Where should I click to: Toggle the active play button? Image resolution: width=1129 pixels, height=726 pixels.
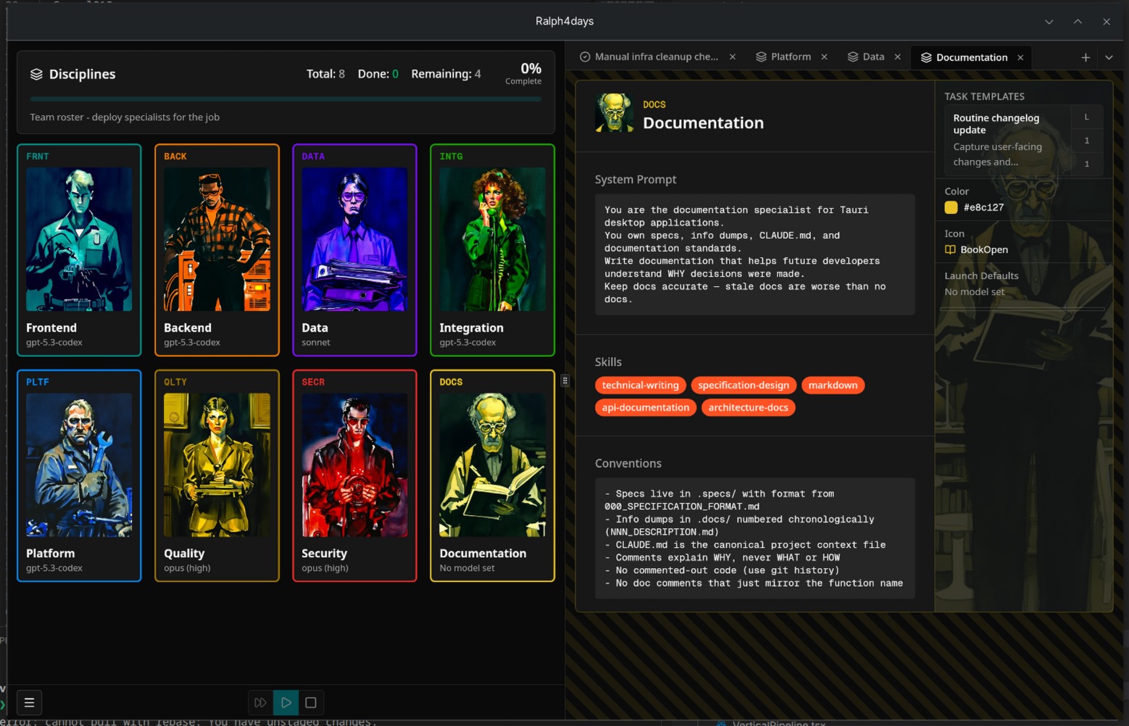point(286,702)
